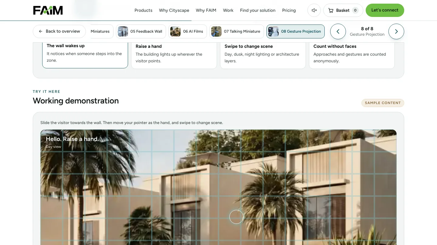437x245 pixels.
Task: Click the basket cart icon
Action: click(331, 10)
